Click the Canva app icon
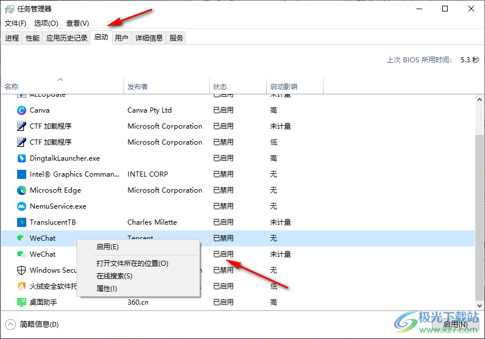Viewport: 485px width, 339px height. (x=21, y=110)
